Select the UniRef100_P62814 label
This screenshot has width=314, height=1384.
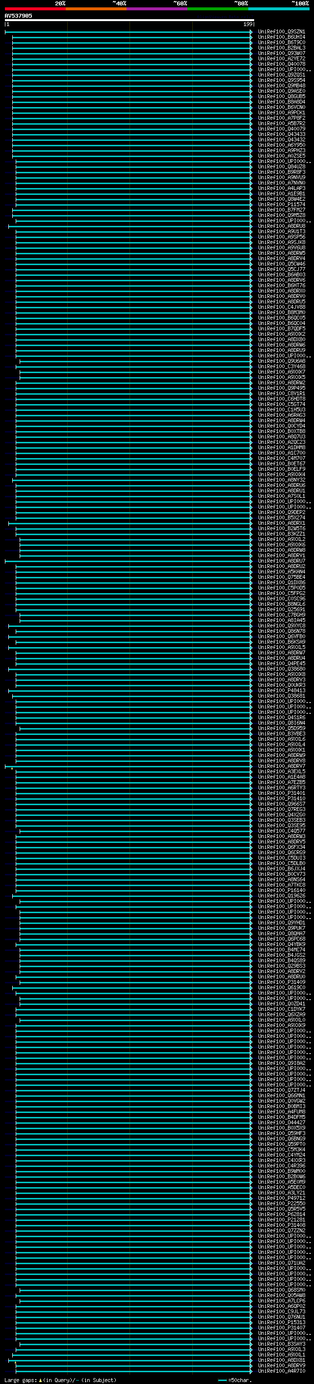pyautogui.click(x=282, y=1214)
